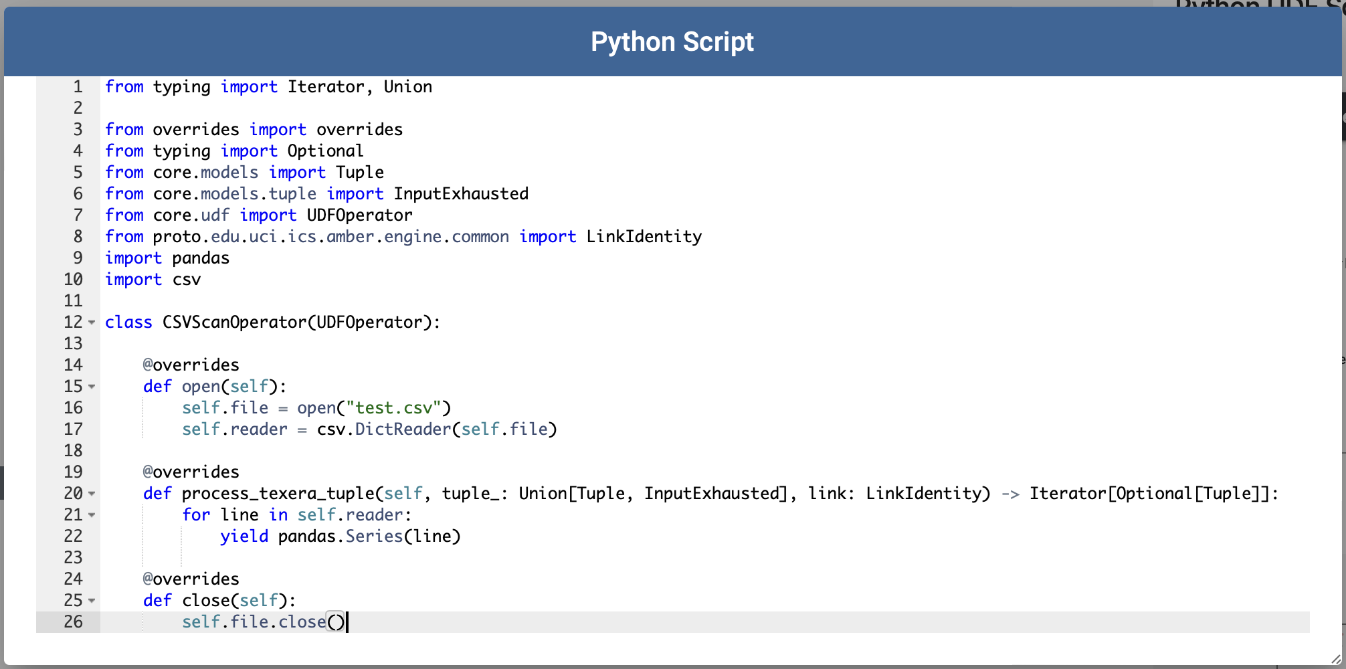Fold the process_texera_tuple method at line 20
The image size is (1346, 669).
pyautogui.click(x=92, y=494)
